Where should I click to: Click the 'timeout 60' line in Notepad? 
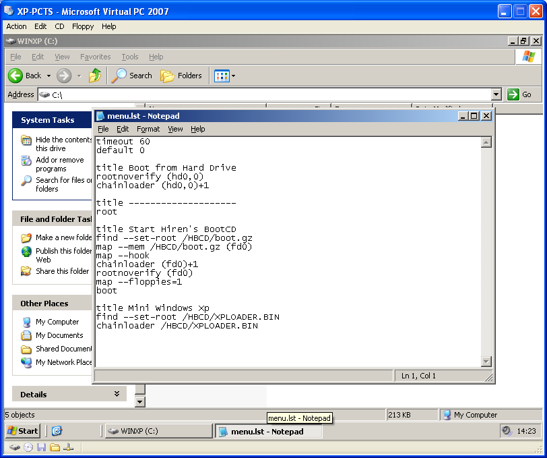pyautogui.click(x=123, y=142)
